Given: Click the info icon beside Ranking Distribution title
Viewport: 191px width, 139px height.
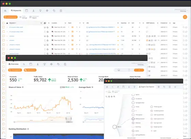Looking at the screenshot, I should [x=28, y=129].
